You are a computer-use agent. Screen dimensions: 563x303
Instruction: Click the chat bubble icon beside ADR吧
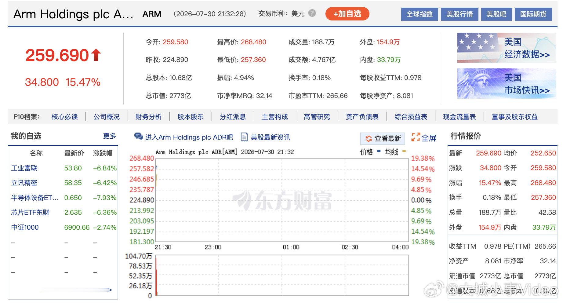[139, 137]
